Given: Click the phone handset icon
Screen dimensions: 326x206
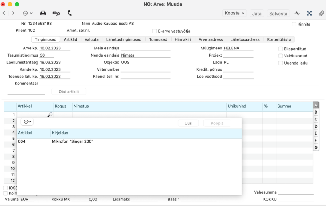Looking at the screenshot, I should (x=70, y=13).
